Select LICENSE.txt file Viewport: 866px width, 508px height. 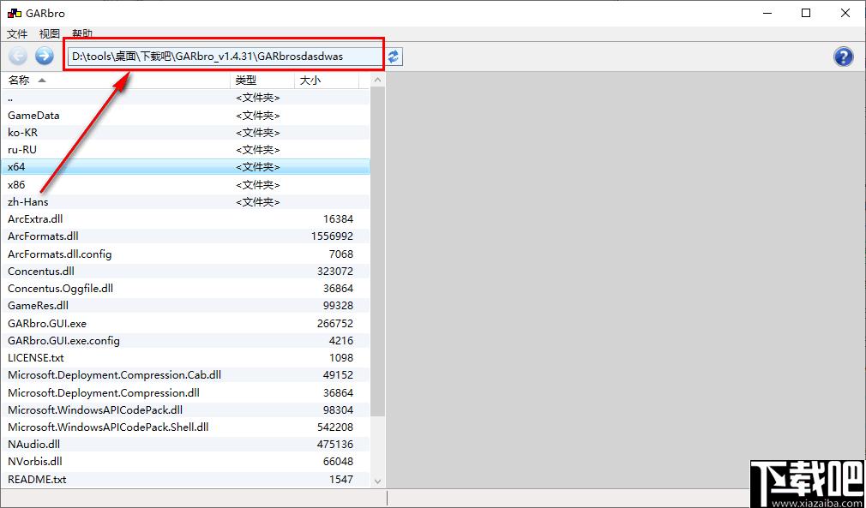pyautogui.click(x=184, y=357)
